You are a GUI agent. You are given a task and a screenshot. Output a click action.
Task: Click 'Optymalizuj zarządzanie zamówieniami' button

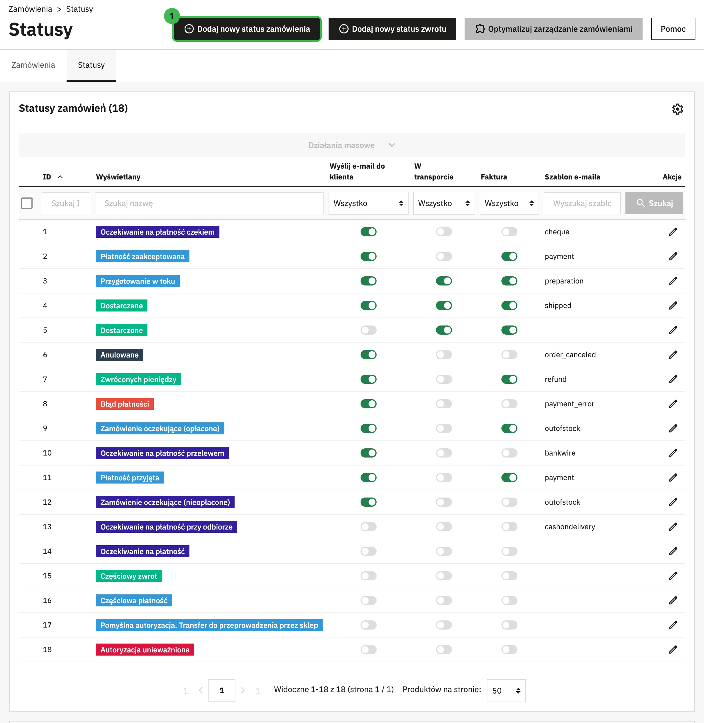pos(553,29)
